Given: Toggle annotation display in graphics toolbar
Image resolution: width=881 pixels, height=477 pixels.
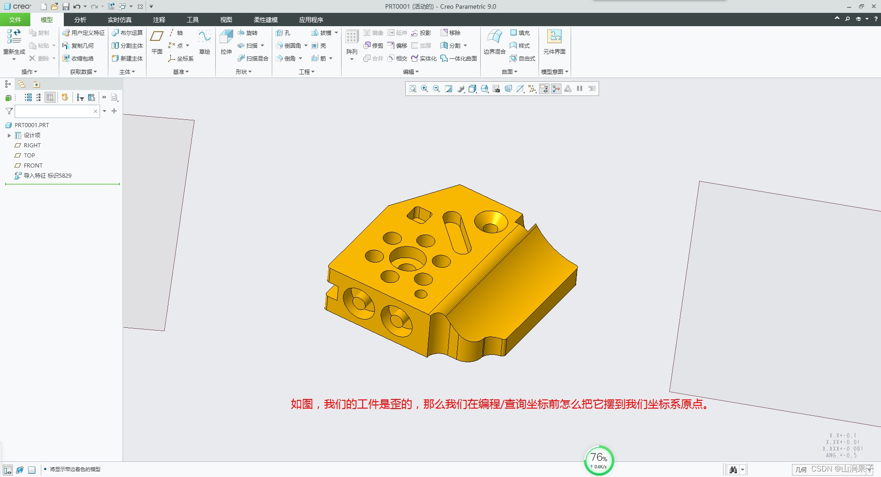Looking at the screenshot, I should 544,89.
